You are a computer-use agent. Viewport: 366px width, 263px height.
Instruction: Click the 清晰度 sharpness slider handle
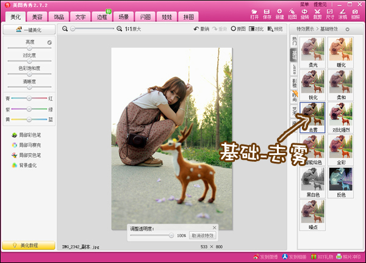coord(29,87)
